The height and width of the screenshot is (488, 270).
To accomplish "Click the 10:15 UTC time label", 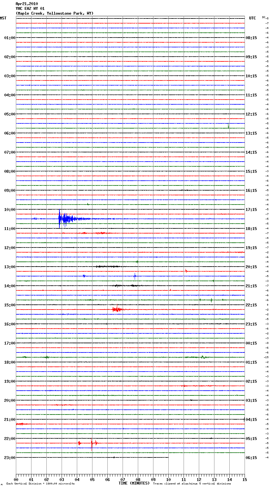I will [x=251, y=76].
